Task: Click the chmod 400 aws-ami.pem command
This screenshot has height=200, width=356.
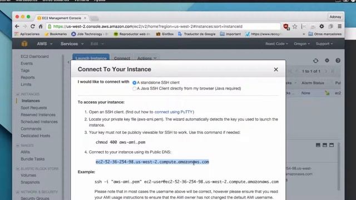Action: 120,142
